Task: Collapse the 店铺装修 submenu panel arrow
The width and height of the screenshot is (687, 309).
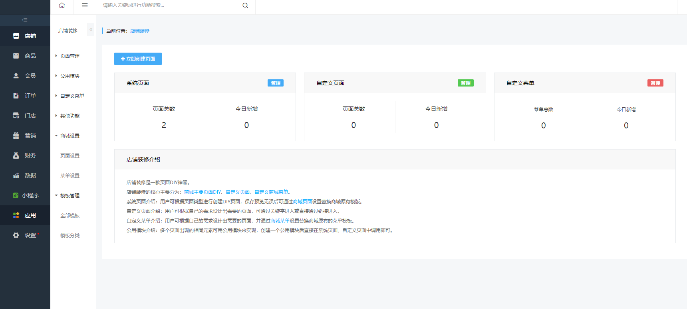Action: tap(91, 30)
